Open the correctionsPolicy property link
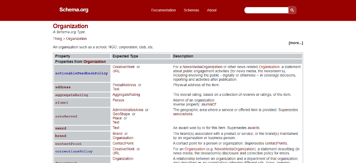356x163 pixels. pyautogui.click(x=74, y=151)
